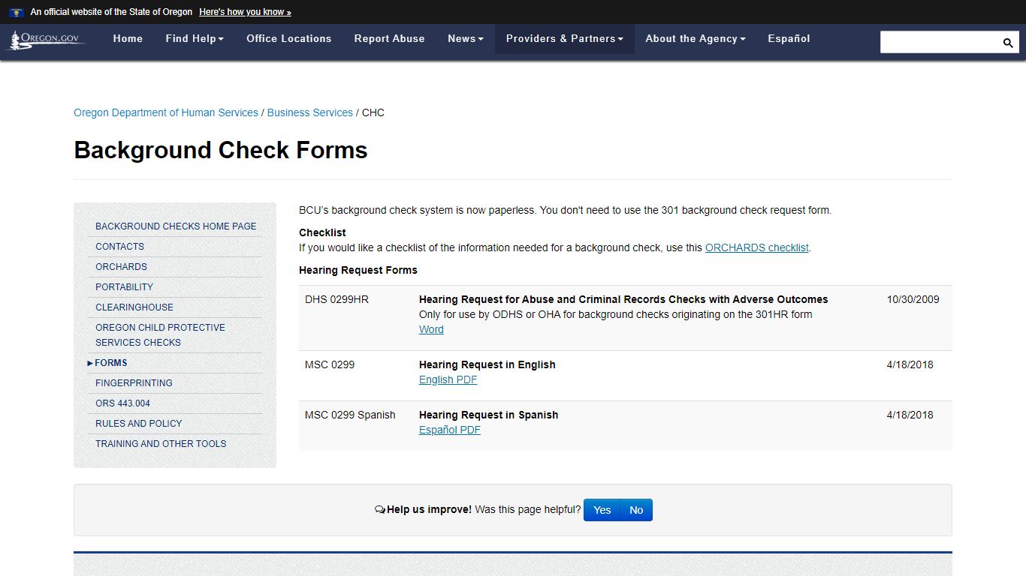Open the Find Help dropdown menu
This screenshot has height=576, width=1026.
pos(195,39)
